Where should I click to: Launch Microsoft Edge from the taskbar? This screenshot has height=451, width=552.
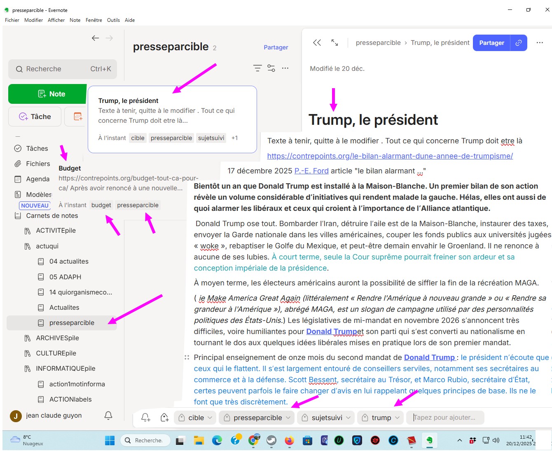point(217,441)
